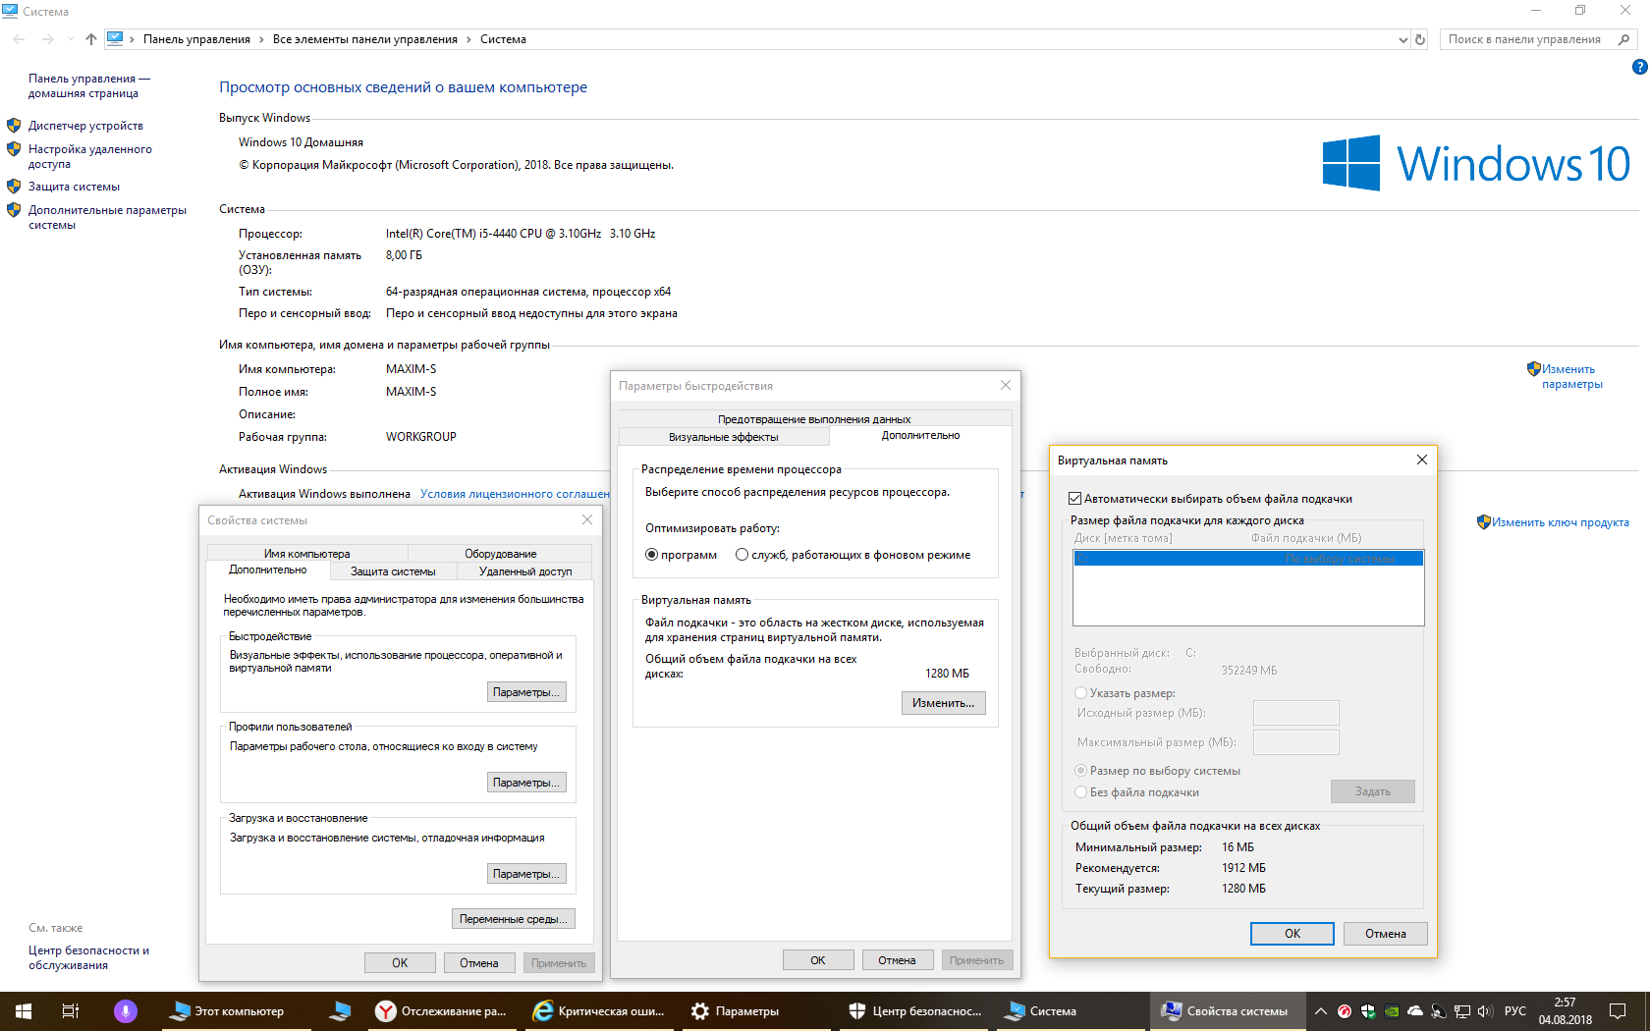Click the satellite dish tray icon
The image size is (1650, 1031).
point(1439,1011)
